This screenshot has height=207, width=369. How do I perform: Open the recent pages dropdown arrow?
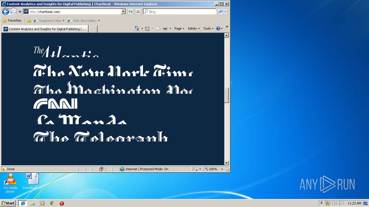[x=20, y=12]
